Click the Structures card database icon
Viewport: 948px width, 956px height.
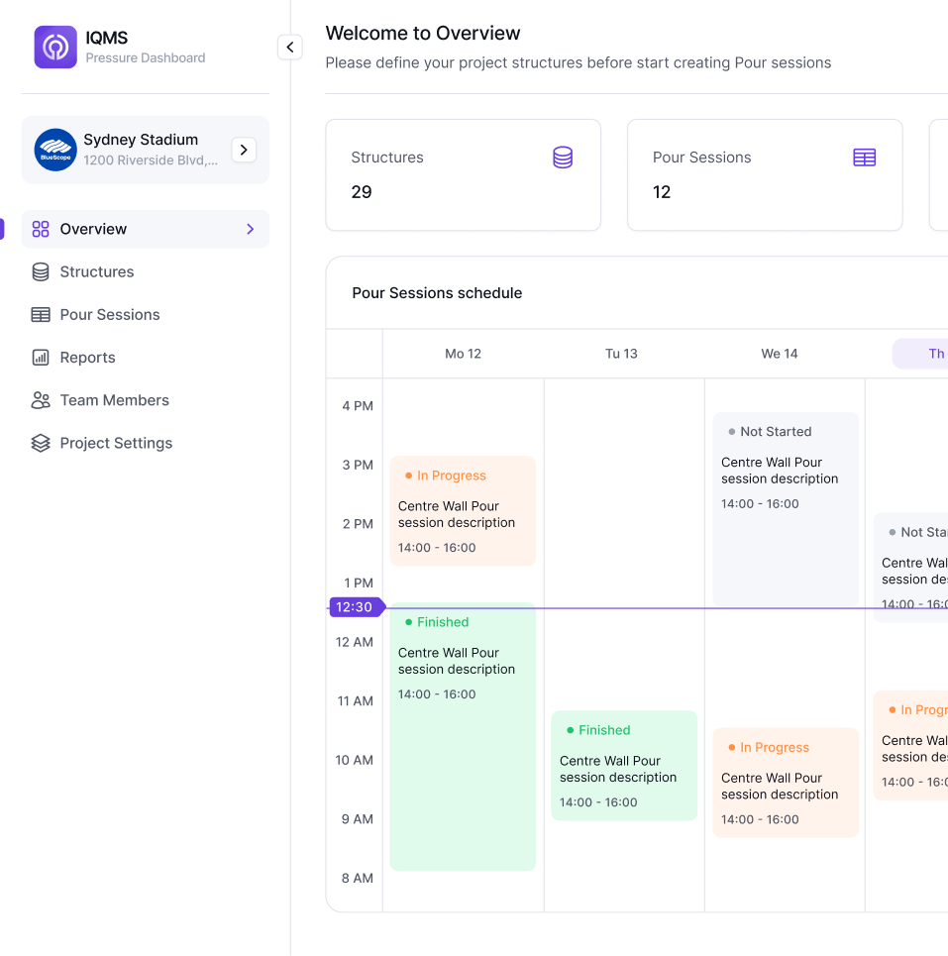pyautogui.click(x=563, y=157)
